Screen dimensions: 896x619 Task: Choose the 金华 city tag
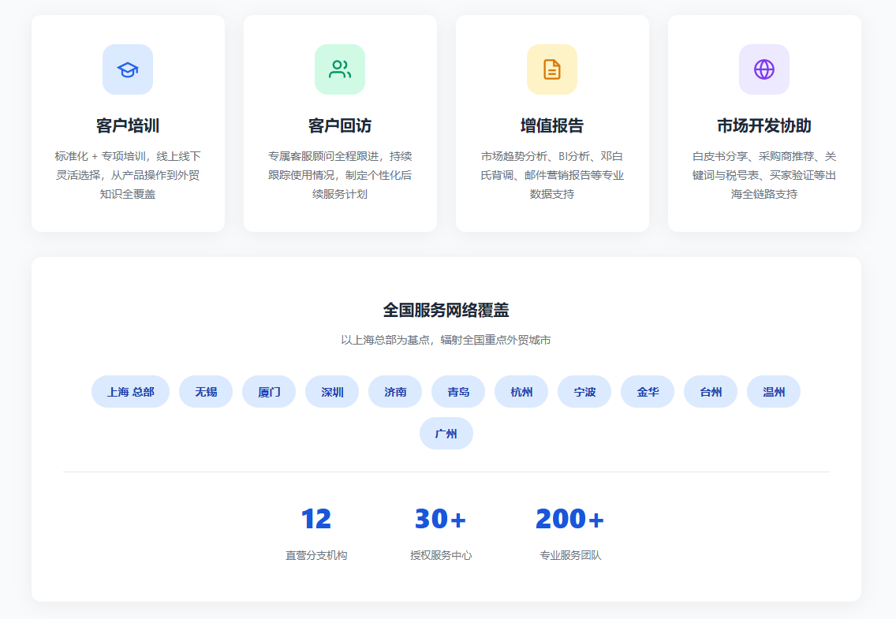pyautogui.click(x=648, y=392)
